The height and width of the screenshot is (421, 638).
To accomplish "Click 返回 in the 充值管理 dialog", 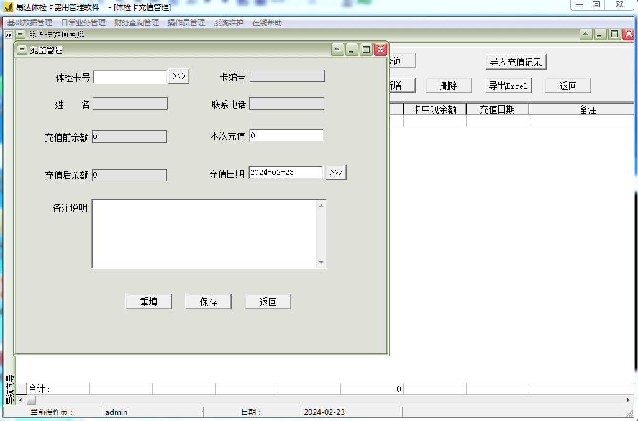I will [268, 301].
